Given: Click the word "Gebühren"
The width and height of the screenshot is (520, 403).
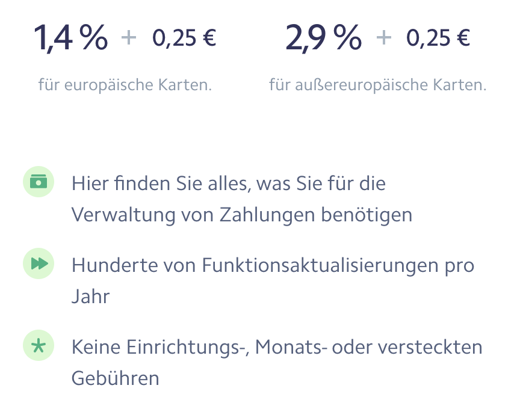Looking at the screenshot, I should pos(116,378).
